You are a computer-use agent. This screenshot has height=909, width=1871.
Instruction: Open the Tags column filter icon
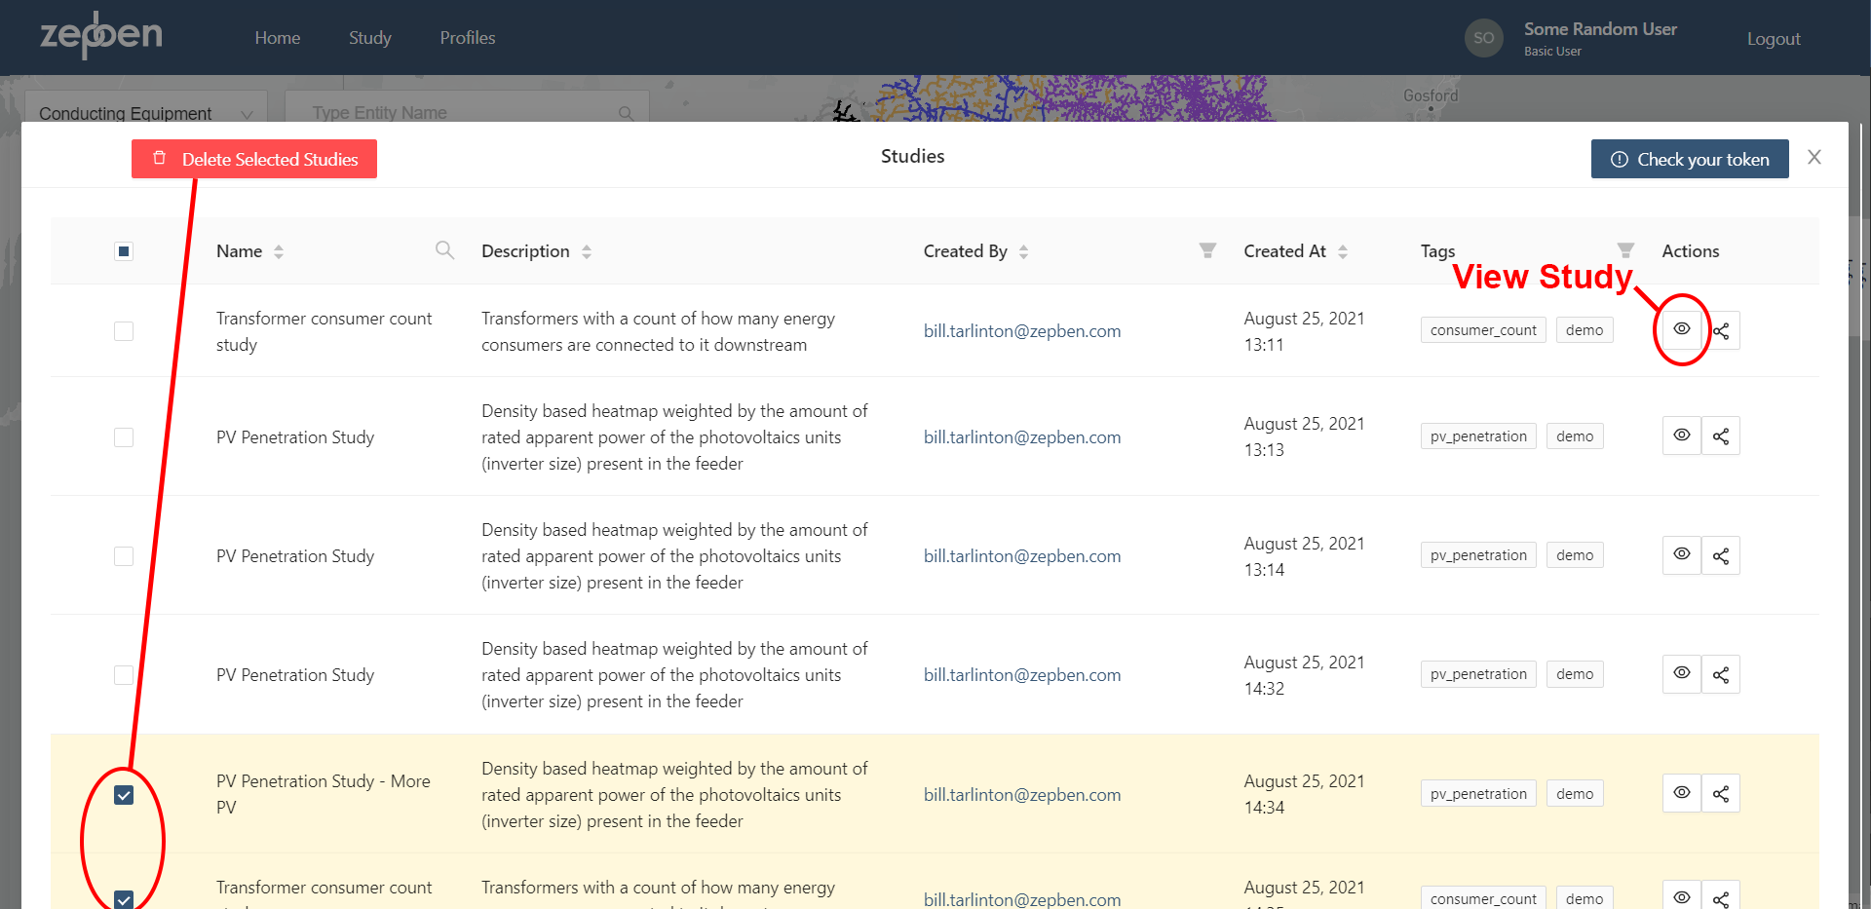click(x=1625, y=250)
